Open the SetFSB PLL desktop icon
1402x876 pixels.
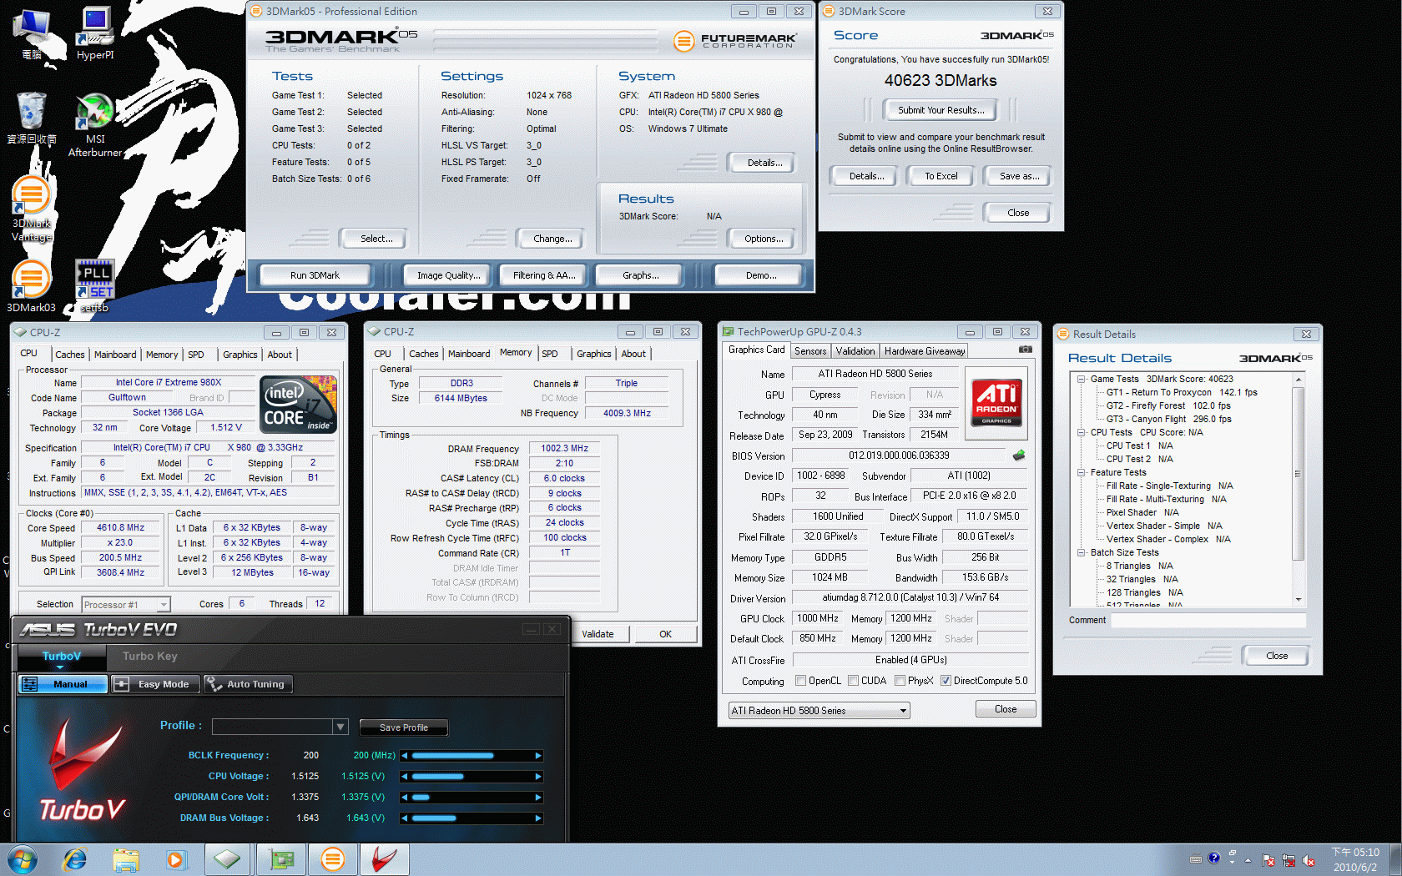[95, 285]
